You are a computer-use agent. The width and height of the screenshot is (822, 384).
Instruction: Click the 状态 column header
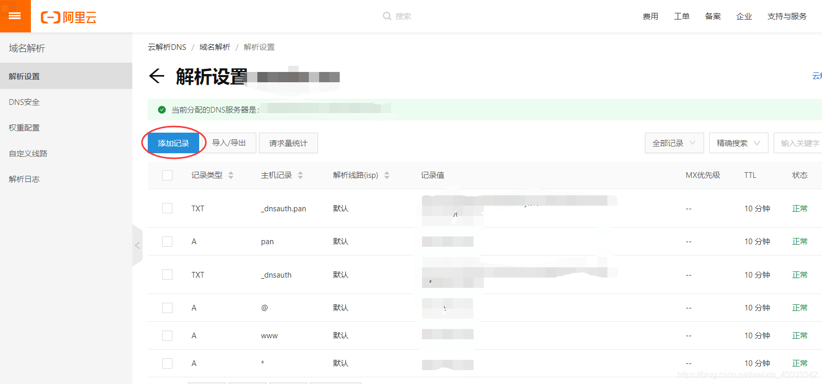tap(800, 175)
